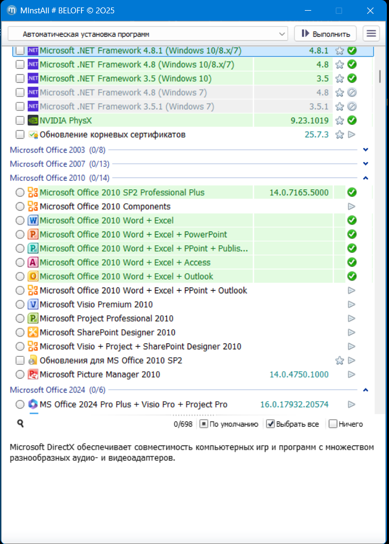Click green checkmark for Office 2010 SP2 Professional Plus

pos(351,193)
